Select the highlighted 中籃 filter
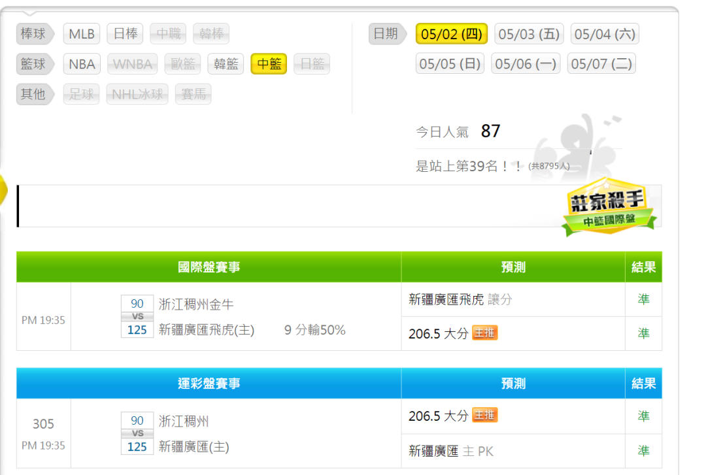This screenshot has width=706, height=475. click(269, 64)
